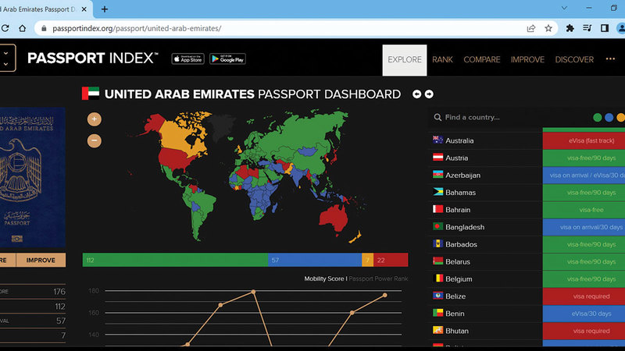Open the browser extensions puzzle icon
Image resolution: width=625 pixels, height=351 pixels.
click(x=570, y=28)
